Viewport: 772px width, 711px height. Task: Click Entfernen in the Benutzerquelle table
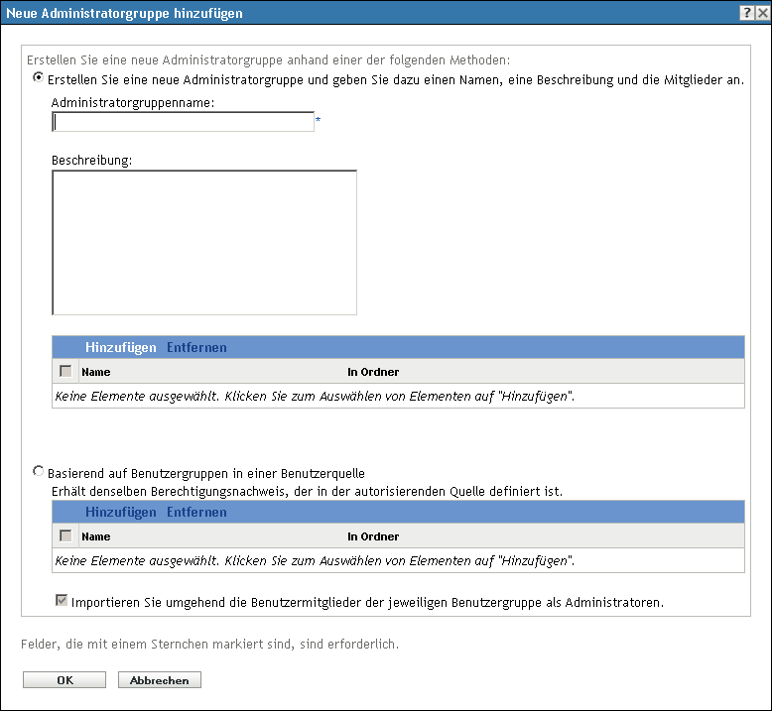click(x=196, y=513)
